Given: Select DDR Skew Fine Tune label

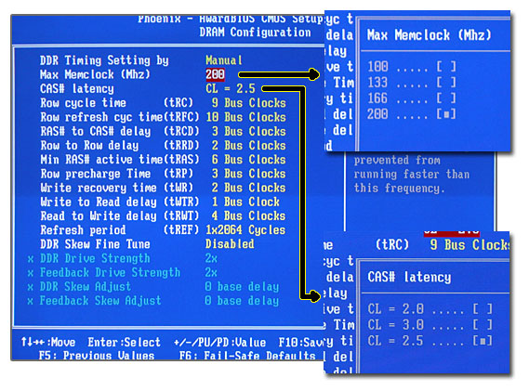Looking at the screenshot, I should click(95, 244).
